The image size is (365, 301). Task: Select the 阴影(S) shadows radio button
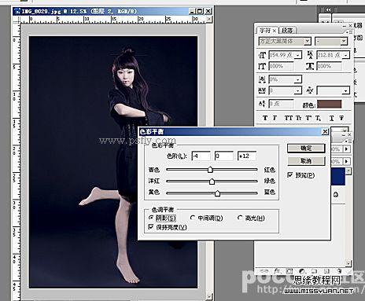[151, 218]
